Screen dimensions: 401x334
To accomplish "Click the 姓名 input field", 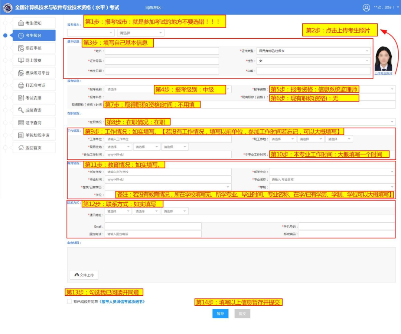I will [x=162, y=51].
